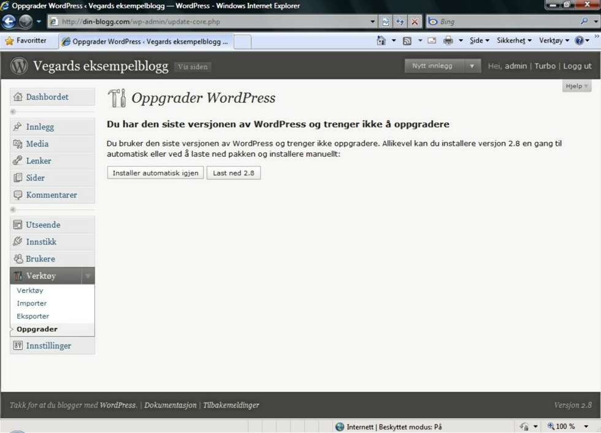Click the Innstikk plug icon

[18, 241]
